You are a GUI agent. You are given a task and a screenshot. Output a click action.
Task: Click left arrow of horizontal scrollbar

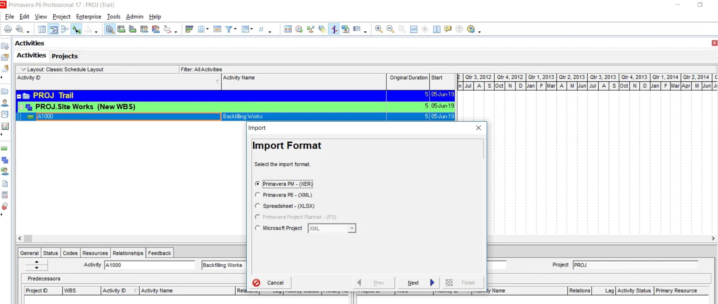pos(20,238)
